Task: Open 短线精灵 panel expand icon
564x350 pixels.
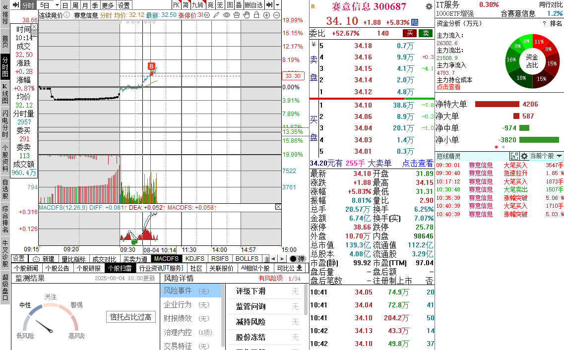Action: coord(514,156)
